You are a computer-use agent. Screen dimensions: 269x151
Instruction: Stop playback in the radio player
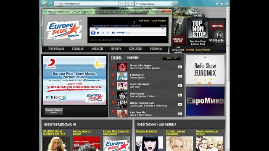pyautogui.click(x=98, y=33)
